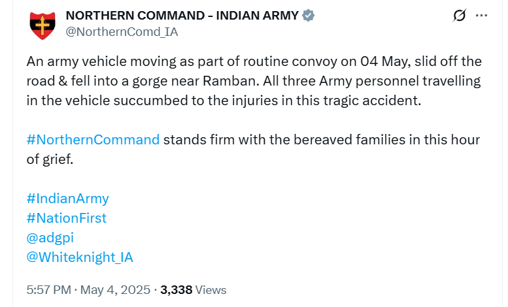Click the 3,338 view count number
The width and height of the screenshot is (508, 307).
click(x=175, y=289)
